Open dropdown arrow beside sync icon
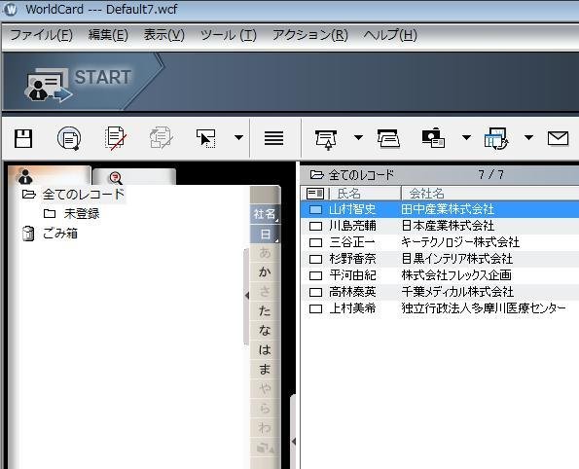The image size is (579, 469). [528, 138]
